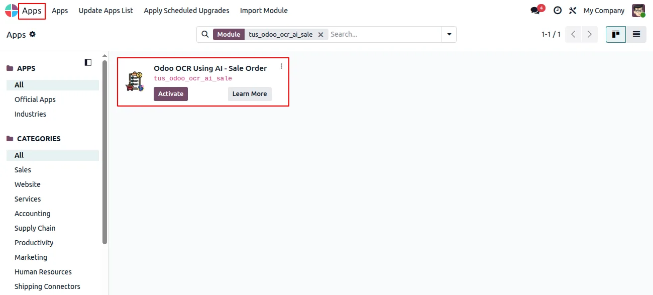Switch to List view

[636, 34]
